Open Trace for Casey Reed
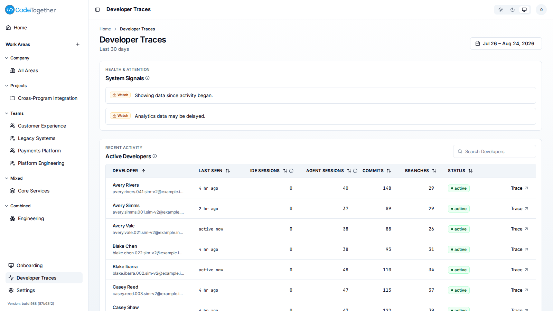This screenshot has height=311, width=553. 519,290
